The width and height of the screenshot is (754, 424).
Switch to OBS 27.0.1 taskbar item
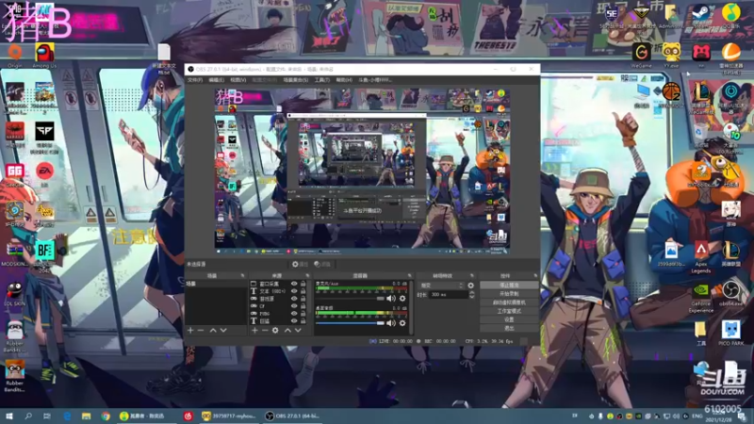tap(292, 416)
